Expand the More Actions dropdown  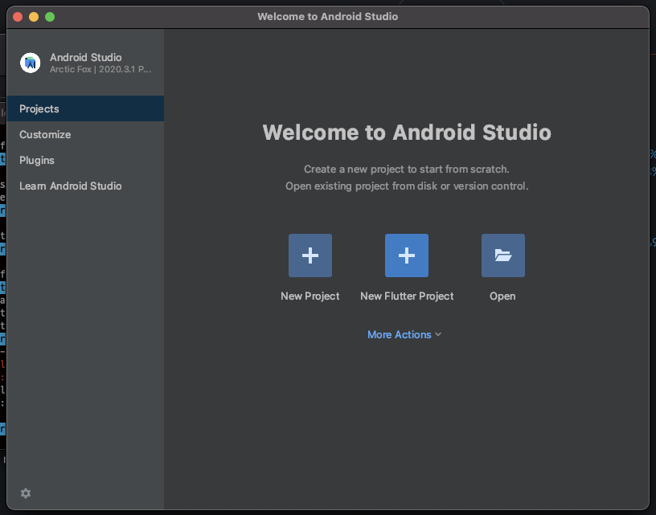404,334
